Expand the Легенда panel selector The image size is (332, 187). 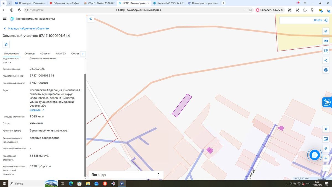159,175
